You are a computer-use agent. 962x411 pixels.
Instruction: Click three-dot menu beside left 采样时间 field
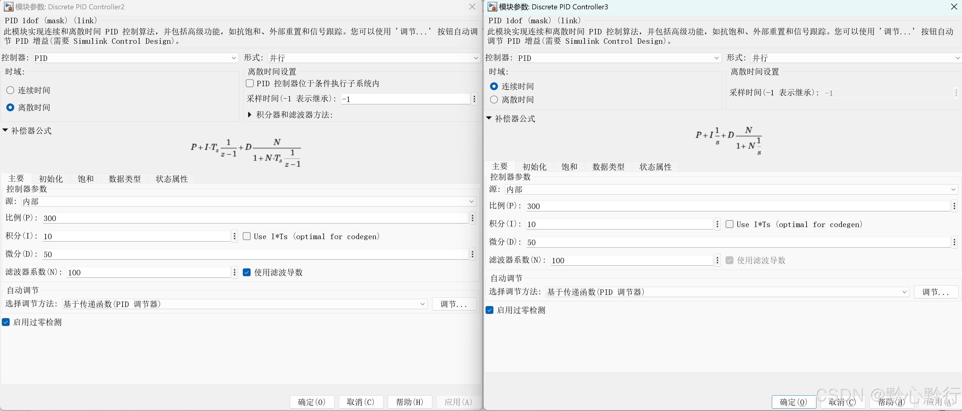[474, 99]
